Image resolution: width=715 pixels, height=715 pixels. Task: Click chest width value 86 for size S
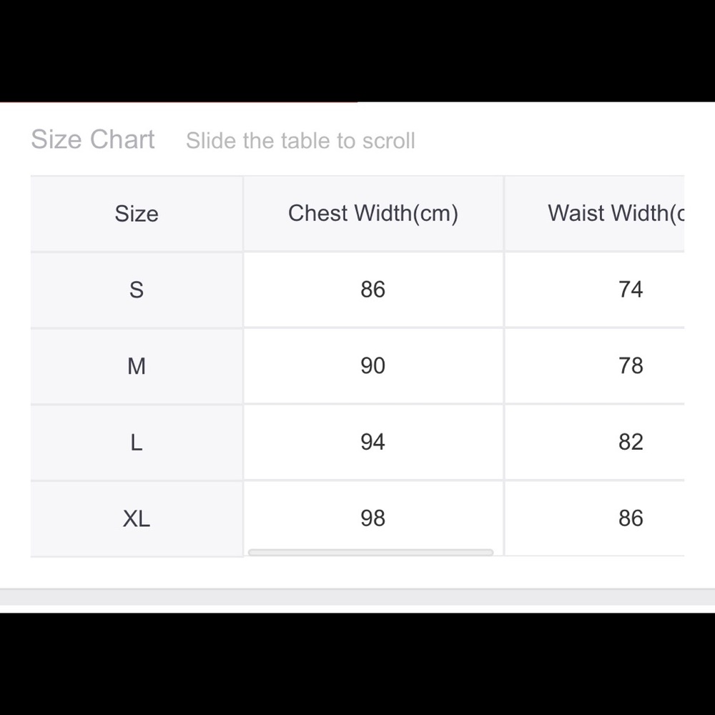point(373,290)
